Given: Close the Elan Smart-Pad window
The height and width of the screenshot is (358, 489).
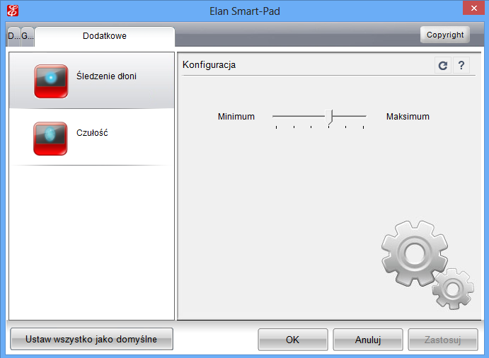Looking at the screenshot, I should pyautogui.click(x=473, y=8).
